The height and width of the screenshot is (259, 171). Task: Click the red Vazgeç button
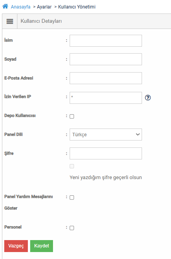tap(16, 246)
